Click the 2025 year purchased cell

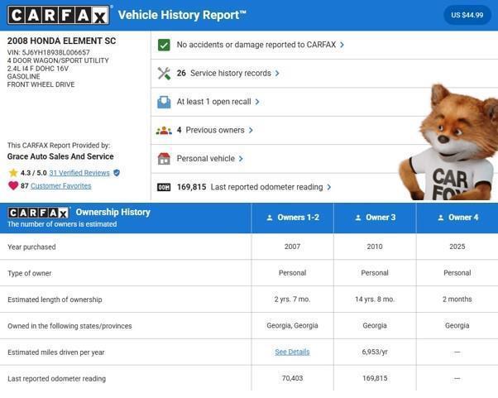pyautogui.click(x=457, y=247)
